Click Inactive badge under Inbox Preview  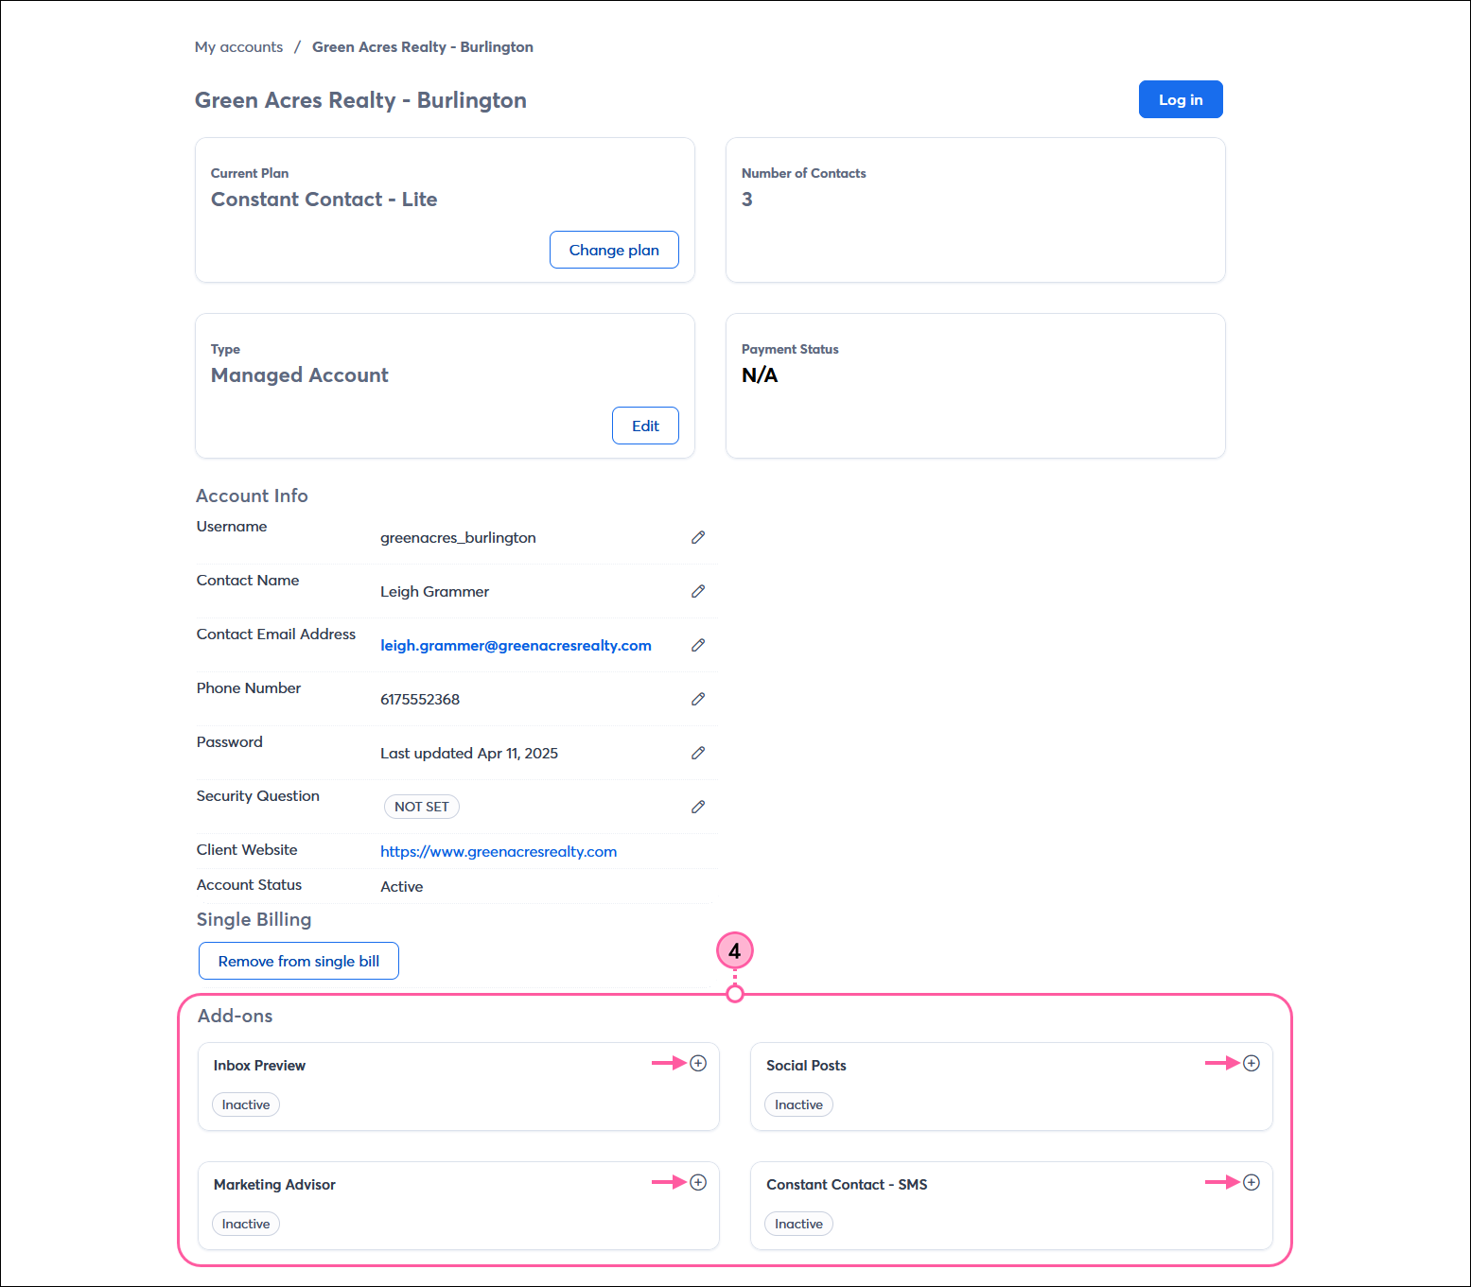[246, 1104]
